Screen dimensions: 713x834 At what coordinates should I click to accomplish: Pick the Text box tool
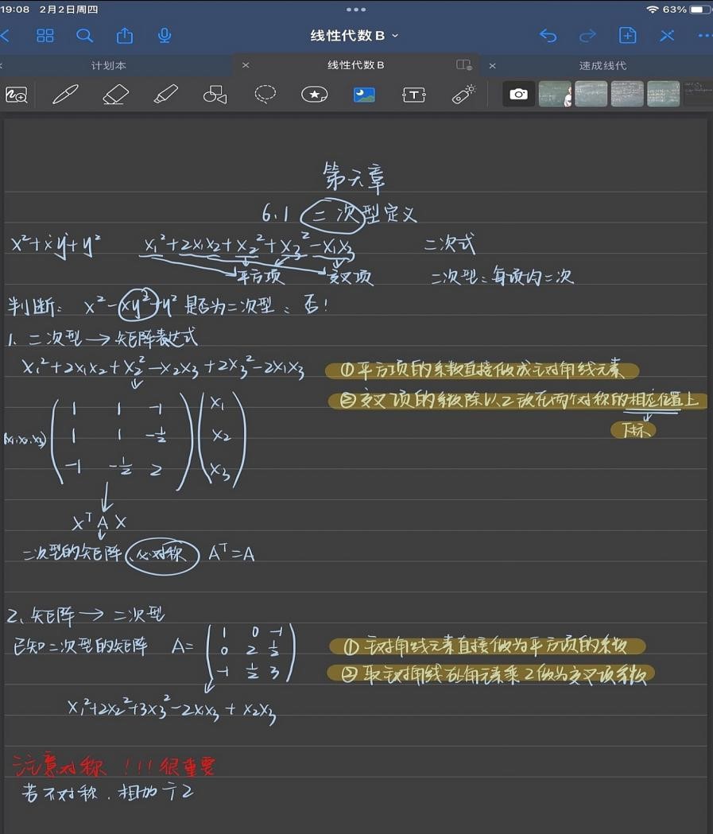tap(414, 95)
